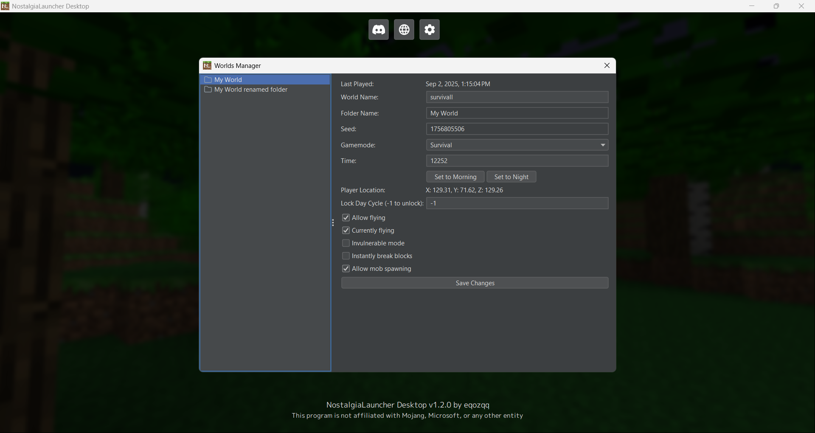Click the Player Location coordinates text
Viewport: 815px width, 433px height.
[x=464, y=190]
